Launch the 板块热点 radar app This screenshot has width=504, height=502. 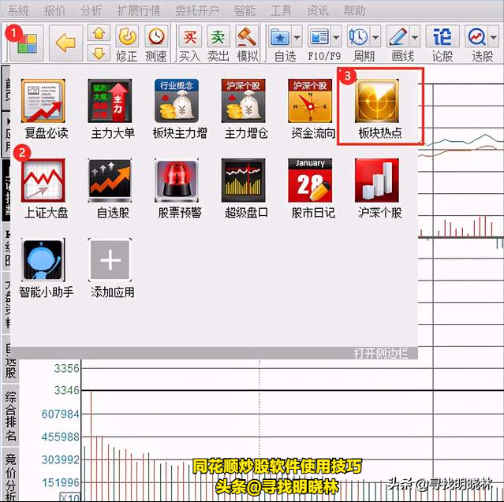click(377, 101)
